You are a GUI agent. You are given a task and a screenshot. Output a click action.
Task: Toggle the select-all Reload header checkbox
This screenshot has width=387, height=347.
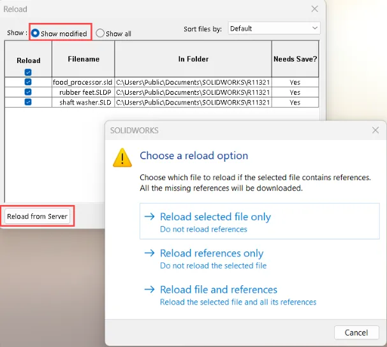pyautogui.click(x=28, y=72)
